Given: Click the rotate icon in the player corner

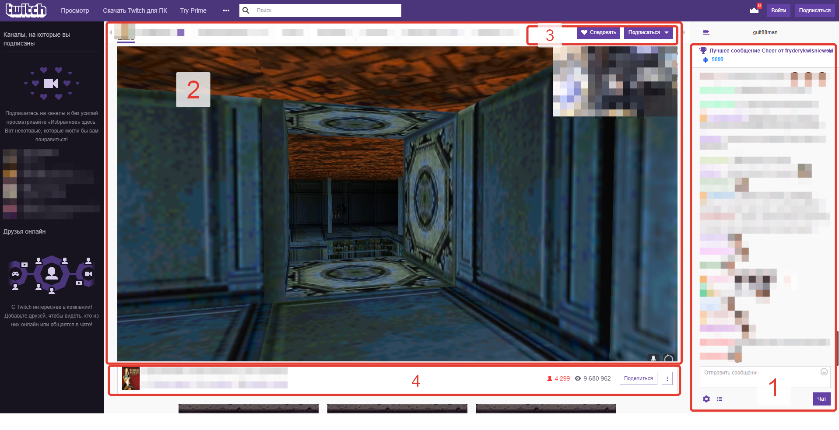Looking at the screenshot, I should point(668,359).
